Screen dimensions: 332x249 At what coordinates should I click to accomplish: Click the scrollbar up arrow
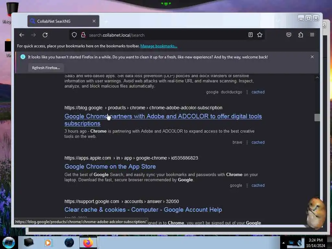tap(317, 78)
